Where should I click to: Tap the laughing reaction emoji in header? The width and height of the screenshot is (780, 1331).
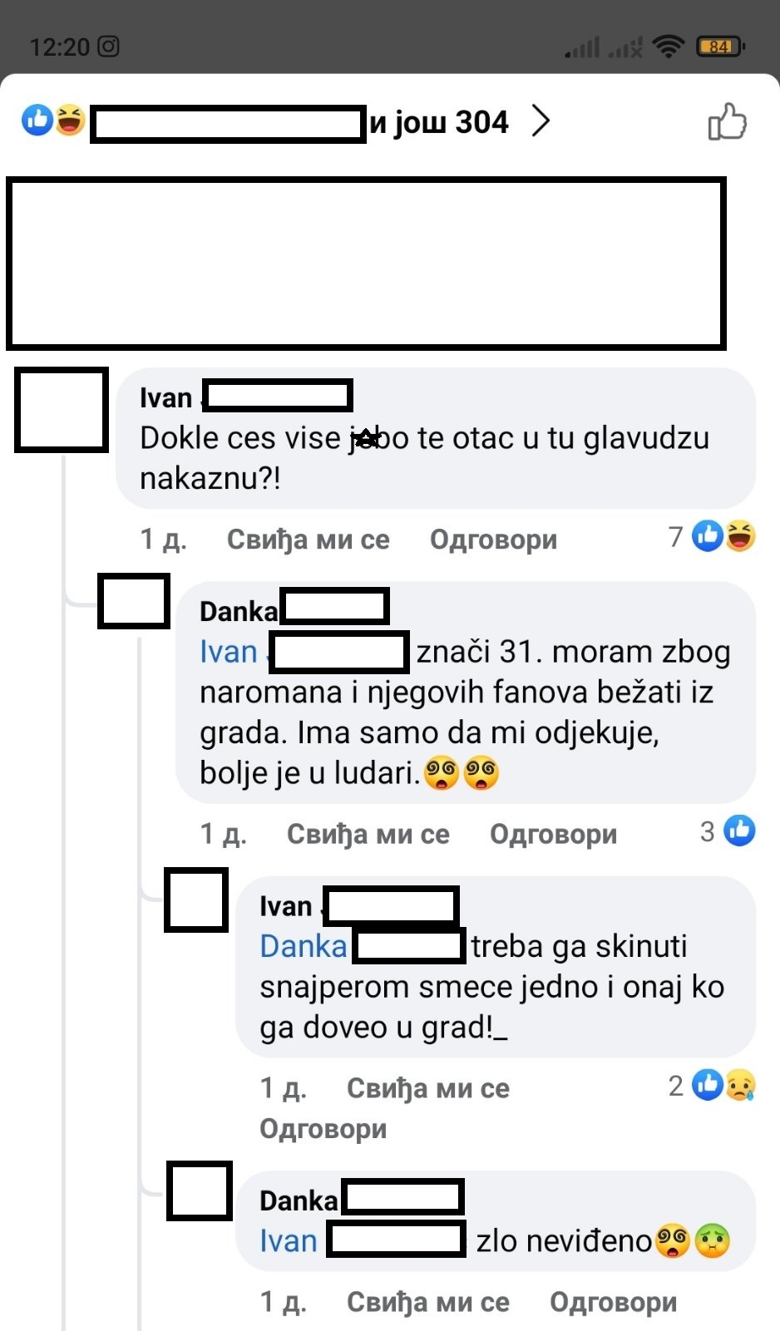70,121
